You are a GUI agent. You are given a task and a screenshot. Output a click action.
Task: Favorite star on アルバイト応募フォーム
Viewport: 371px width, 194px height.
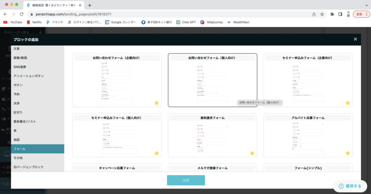point(348,153)
